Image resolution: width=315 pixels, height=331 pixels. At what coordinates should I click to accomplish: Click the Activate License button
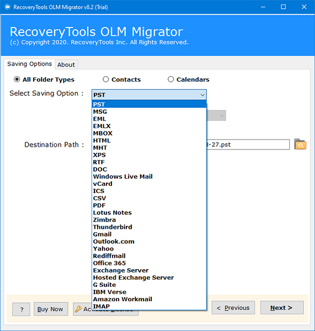coord(83,309)
